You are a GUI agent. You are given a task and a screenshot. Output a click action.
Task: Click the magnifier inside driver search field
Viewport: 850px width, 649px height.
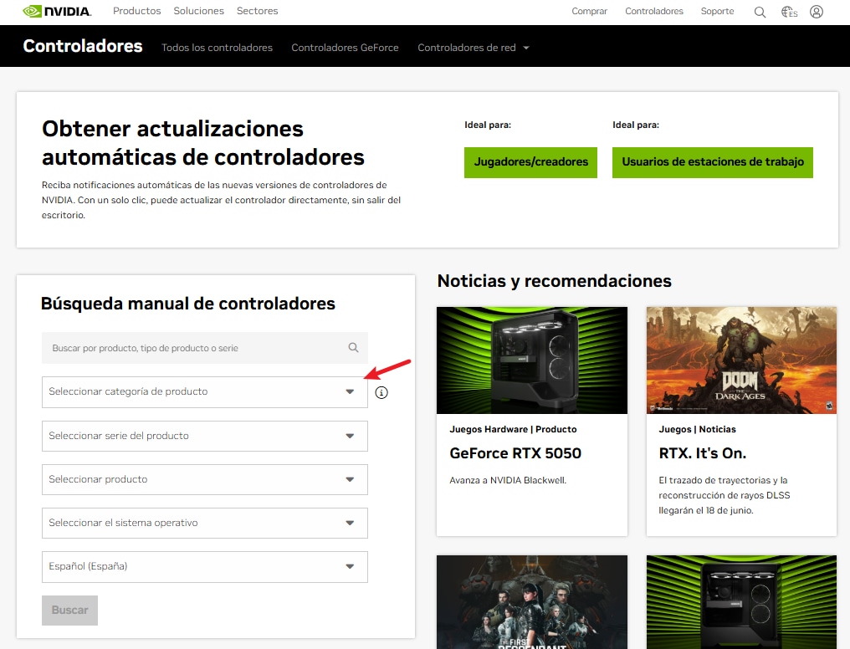point(353,348)
